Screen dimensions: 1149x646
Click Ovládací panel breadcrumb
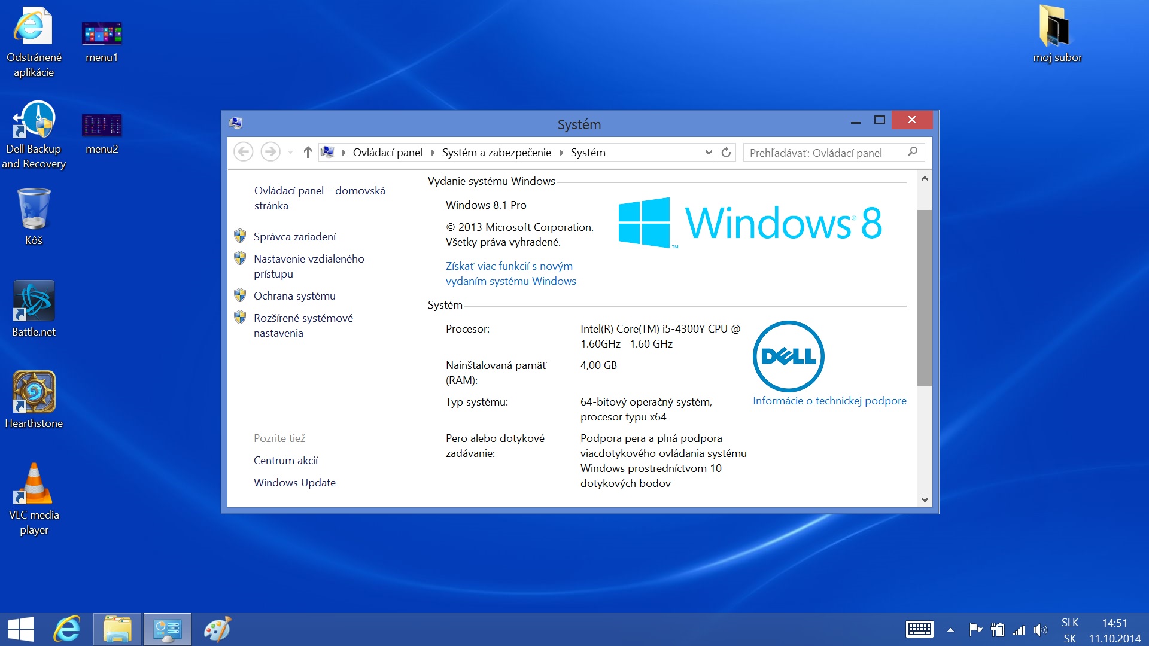[x=387, y=153]
